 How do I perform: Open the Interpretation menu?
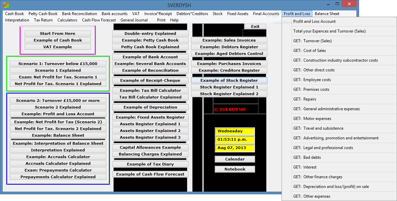(17, 20)
